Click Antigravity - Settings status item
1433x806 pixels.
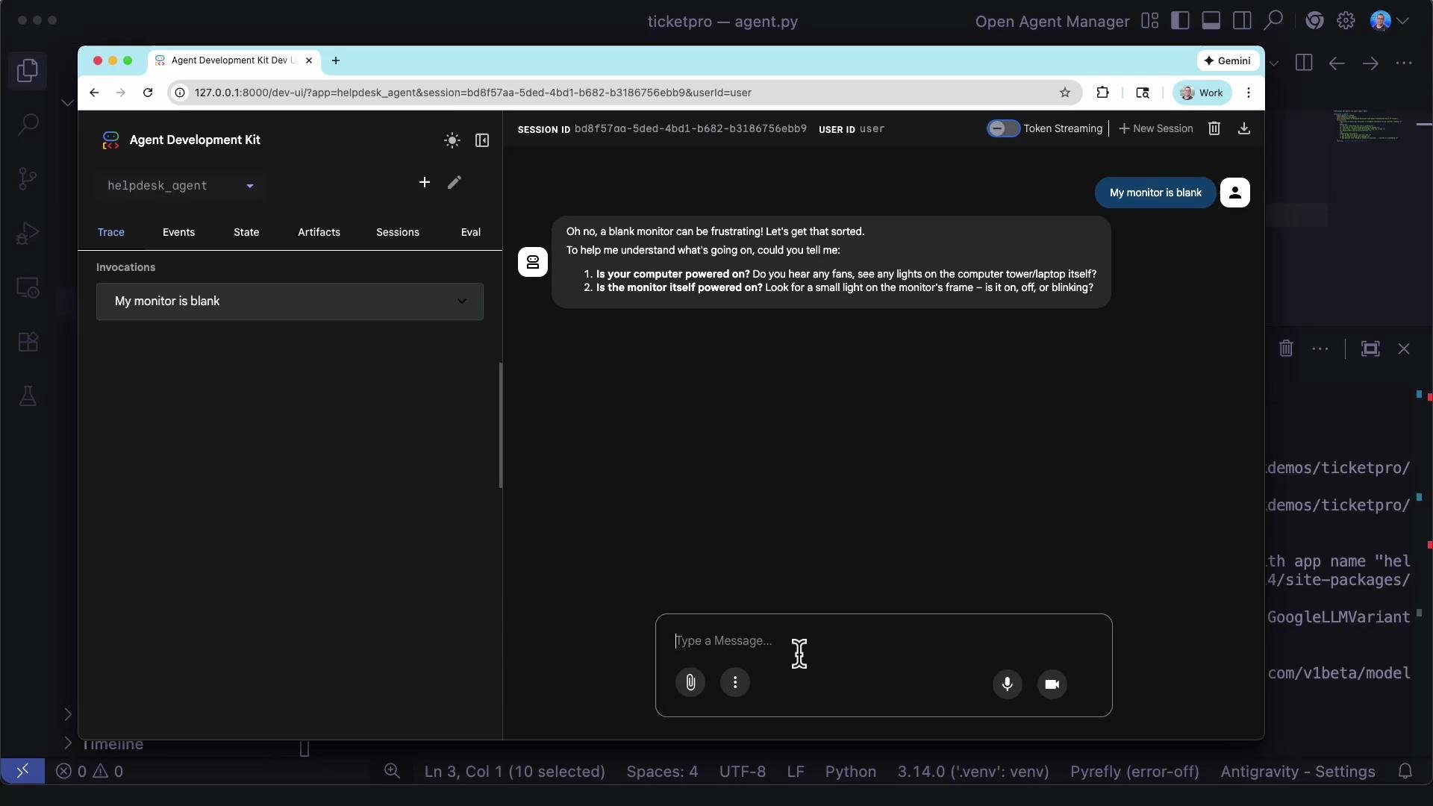click(x=1297, y=771)
